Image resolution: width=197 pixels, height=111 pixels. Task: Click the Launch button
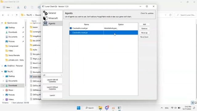click(x=52, y=95)
